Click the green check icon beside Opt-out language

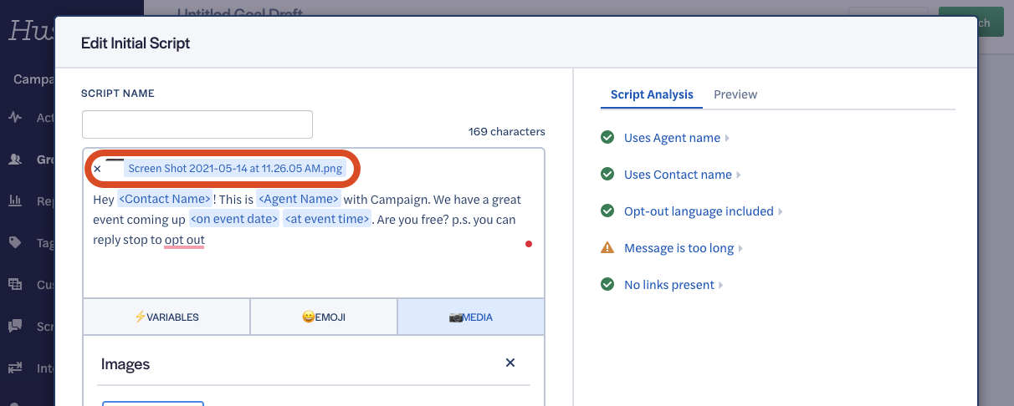tap(607, 211)
